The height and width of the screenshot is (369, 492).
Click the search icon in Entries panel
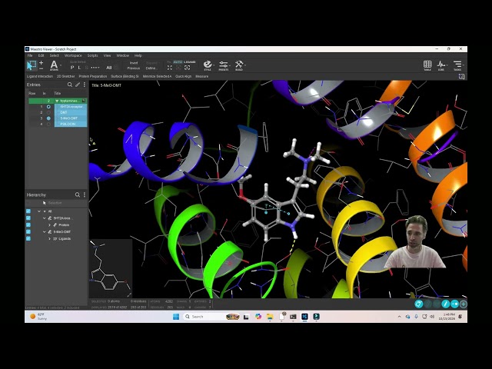(x=70, y=85)
